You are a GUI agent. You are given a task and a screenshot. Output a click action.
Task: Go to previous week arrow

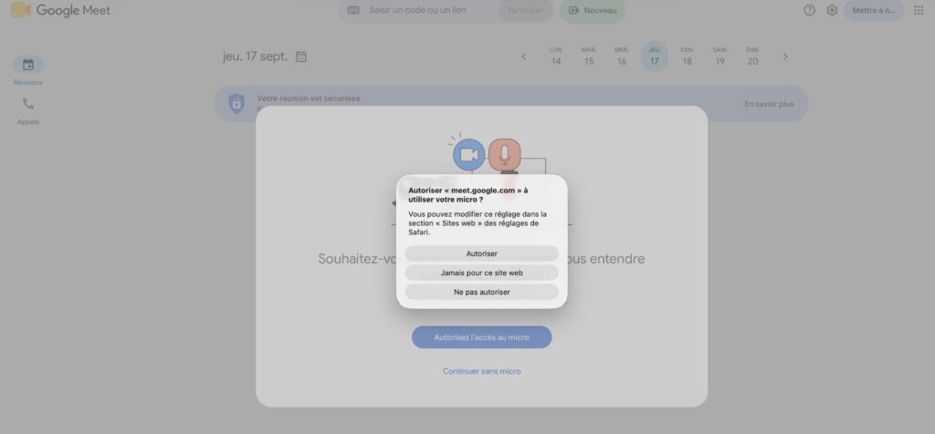(523, 57)
